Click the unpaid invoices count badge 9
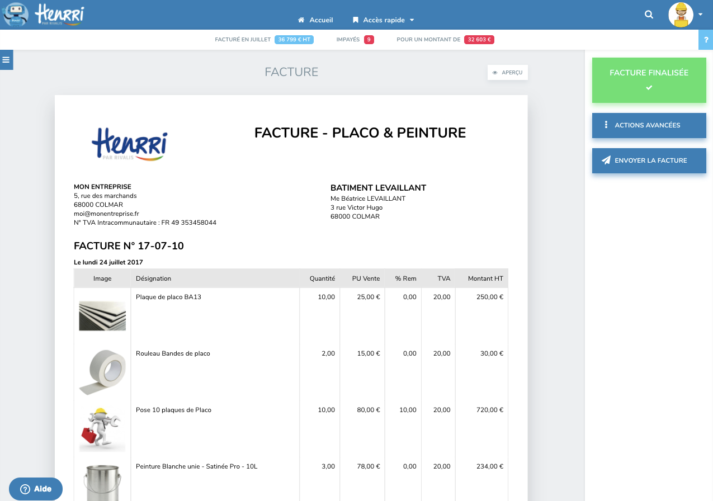The height and width of the screenshot is (501, 713). pos(369,40)
